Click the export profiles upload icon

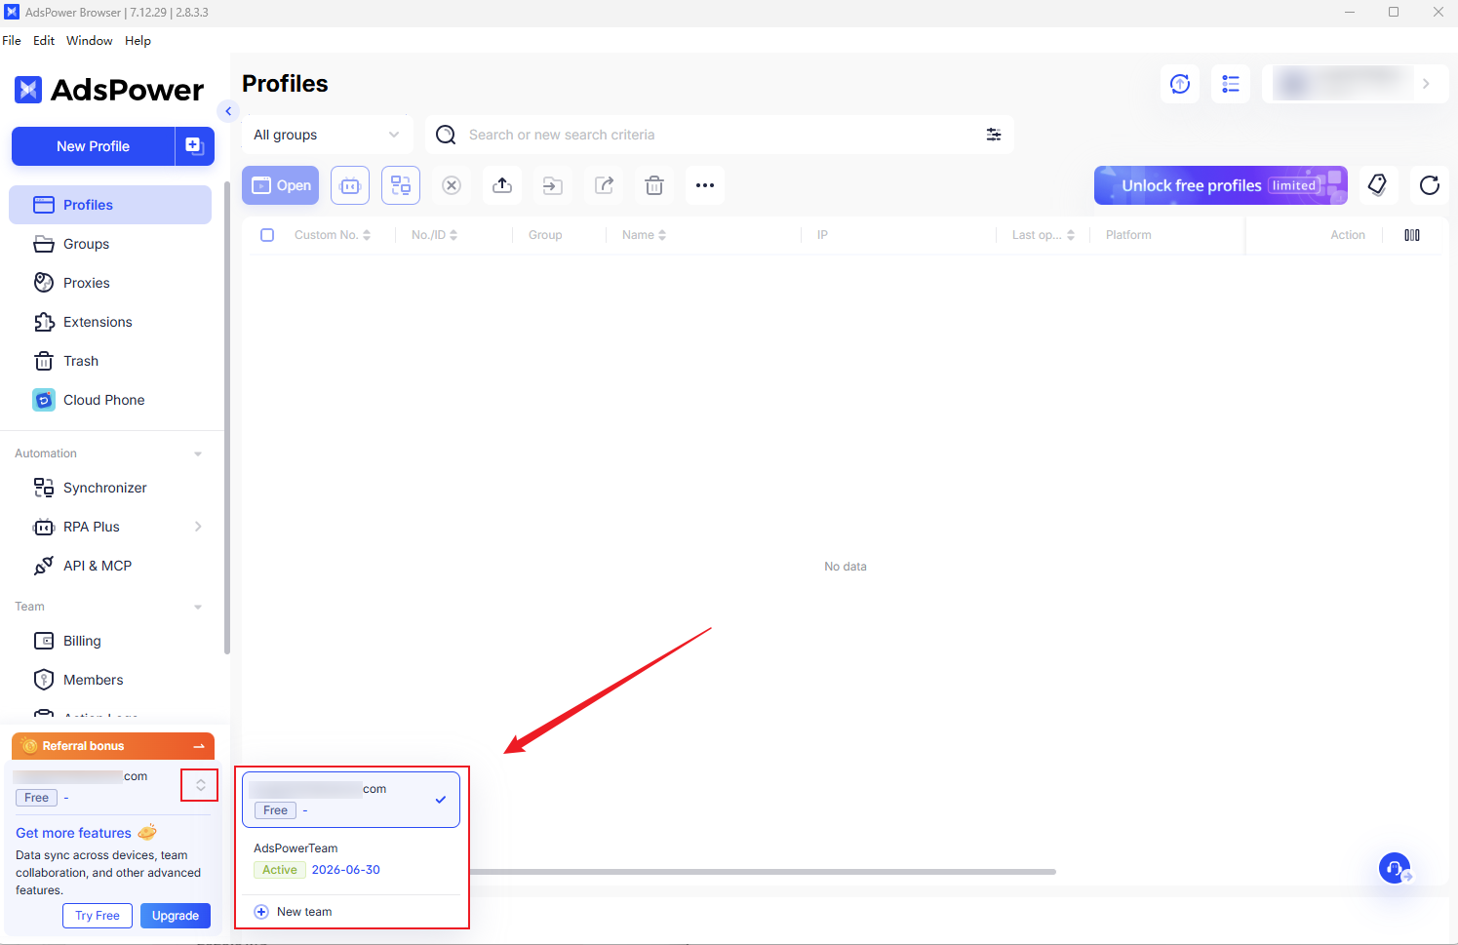(501, 184)
